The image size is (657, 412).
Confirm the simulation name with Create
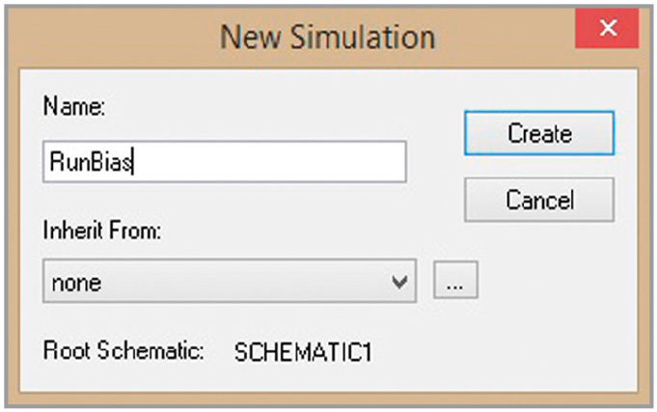tap(539, 133)
